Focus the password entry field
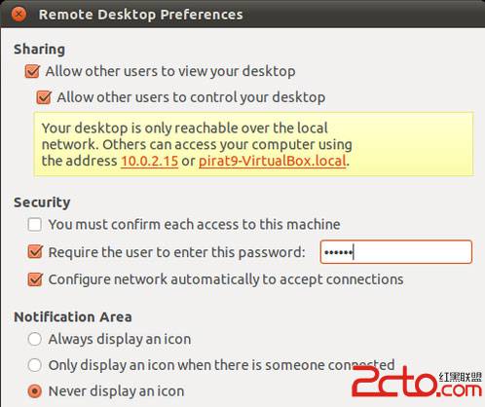485x407 pixels. (396, 252)
